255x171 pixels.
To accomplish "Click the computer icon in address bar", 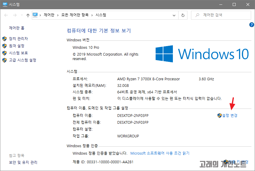I will (35, 15).
